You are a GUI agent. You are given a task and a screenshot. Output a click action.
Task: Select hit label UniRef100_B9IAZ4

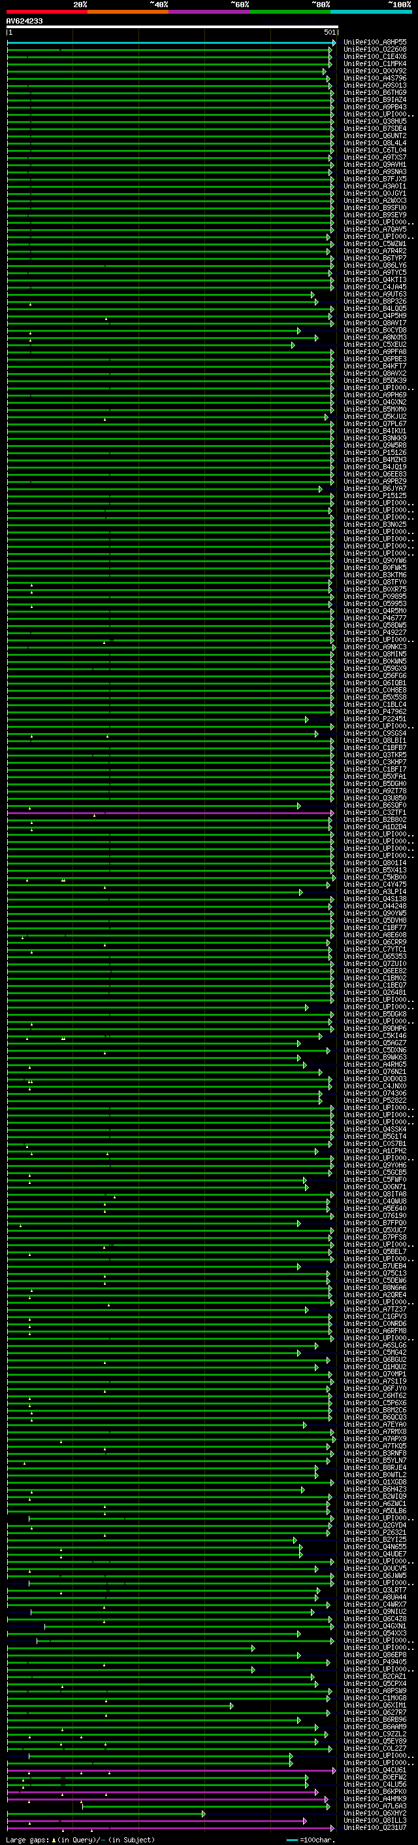(375, 99)
